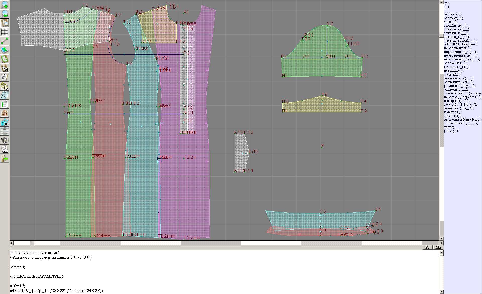Open the 3D mannequin view icon

(5, 122)
